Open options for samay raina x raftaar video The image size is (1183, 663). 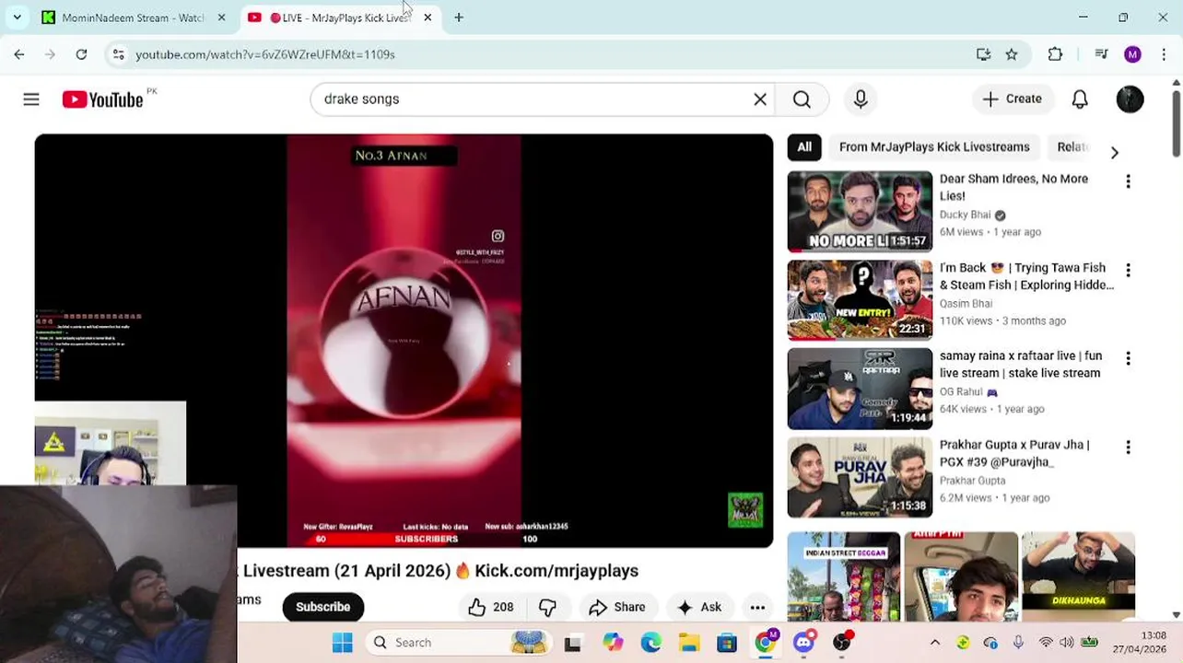coord(1128,358)
